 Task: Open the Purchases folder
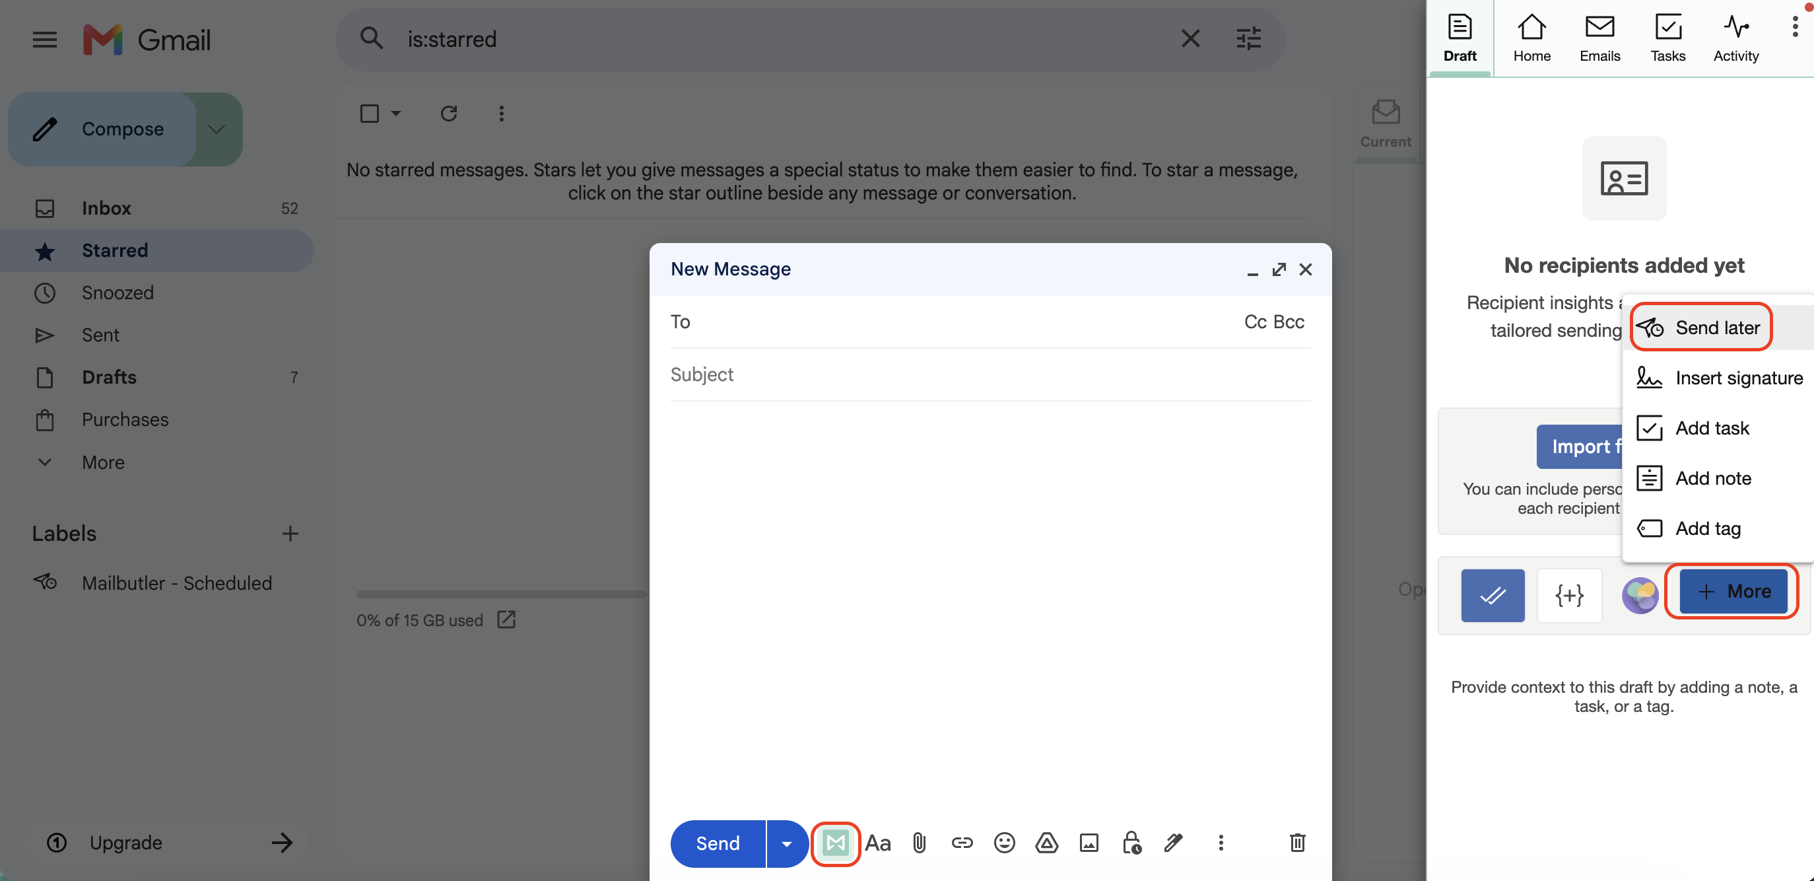156,419
